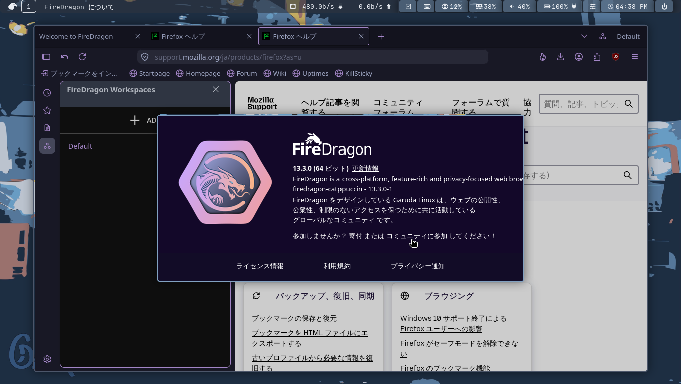Click the 更新情報 link in About dialog
Viewport: 681px width, 384px height.
coord(365,169)
